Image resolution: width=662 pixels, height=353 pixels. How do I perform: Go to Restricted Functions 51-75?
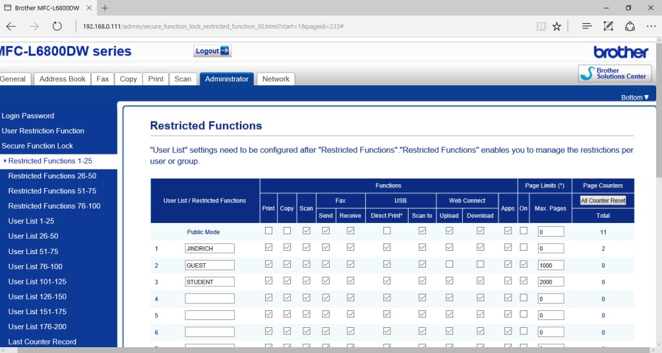pos(52,191)
